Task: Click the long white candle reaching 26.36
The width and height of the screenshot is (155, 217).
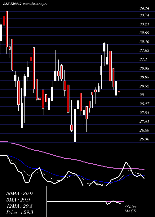Action: pyautogui.click(x=75, y=126)
